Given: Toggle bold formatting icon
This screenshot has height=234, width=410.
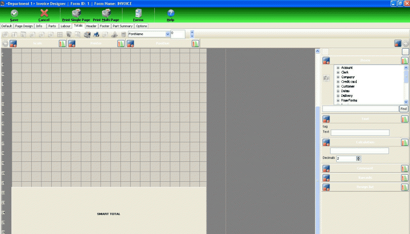Looking at the screenshot, I should (x=5, y=34).
